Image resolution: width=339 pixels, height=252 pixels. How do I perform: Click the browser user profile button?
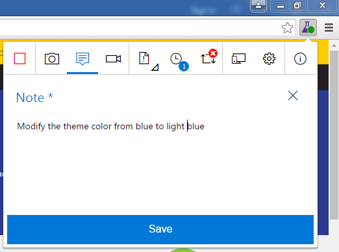258,5
